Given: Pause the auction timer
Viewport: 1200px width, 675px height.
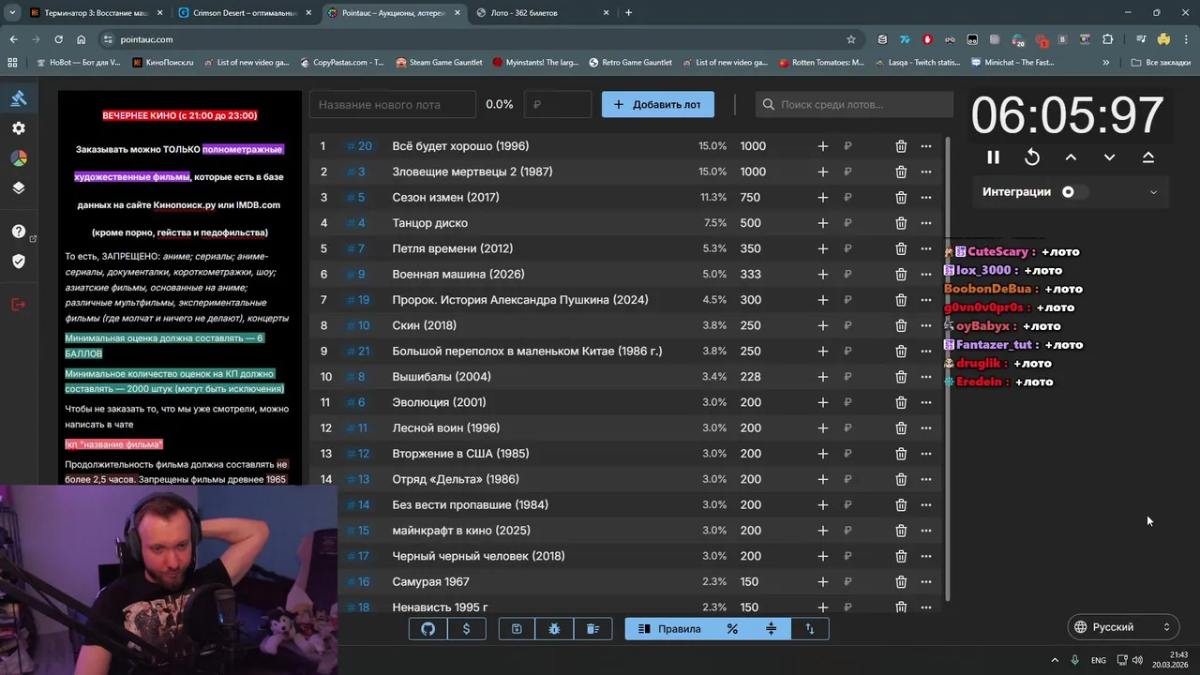Looking at the screenshot, I should pyautogui.click(x=994, y=157).
